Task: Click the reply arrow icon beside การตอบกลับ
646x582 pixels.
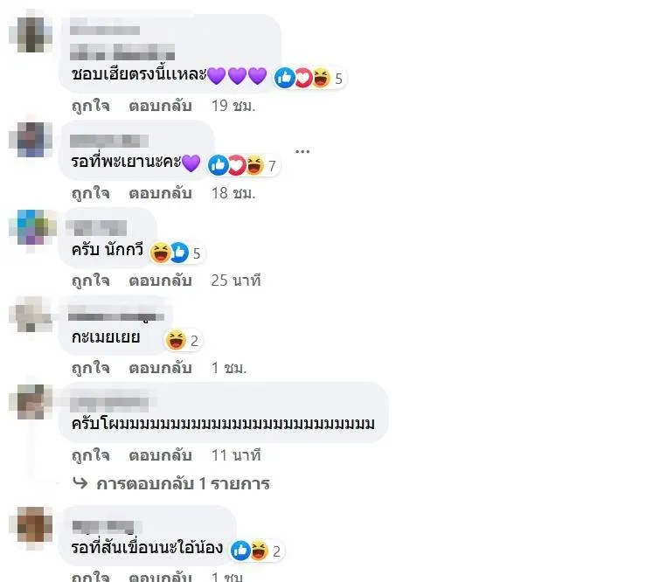Action: [x=80, y=482]
